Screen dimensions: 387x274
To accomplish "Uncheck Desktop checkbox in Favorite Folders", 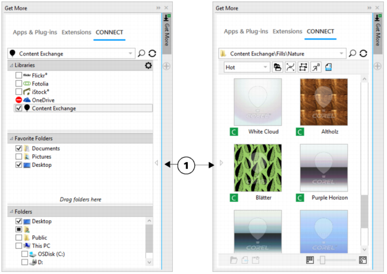I will [19, 165].
